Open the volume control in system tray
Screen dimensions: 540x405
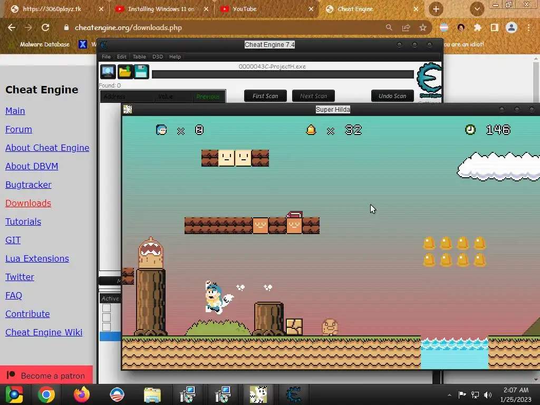pos(488,394)
